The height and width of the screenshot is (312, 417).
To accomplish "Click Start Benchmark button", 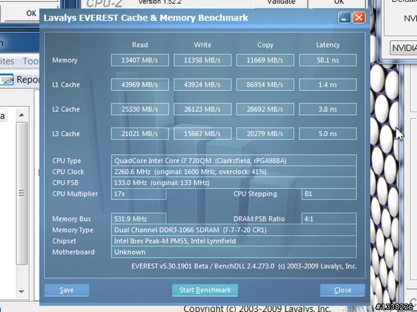I will [205, 290].
